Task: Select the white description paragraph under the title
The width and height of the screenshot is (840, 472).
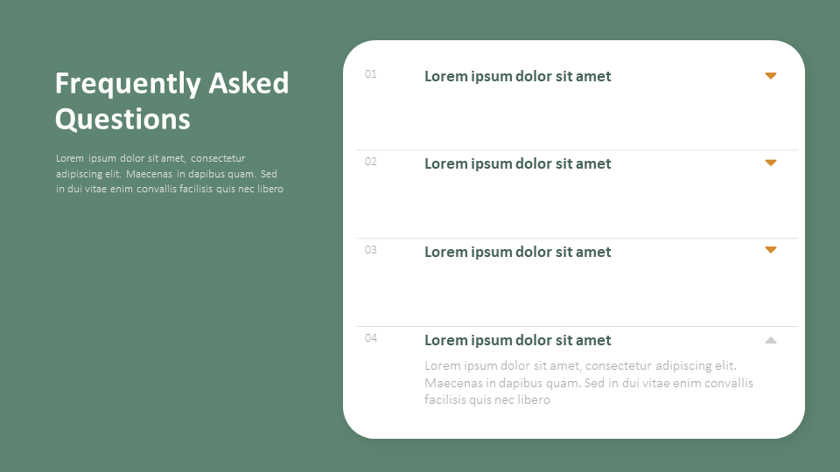Action: click(170, 173)
